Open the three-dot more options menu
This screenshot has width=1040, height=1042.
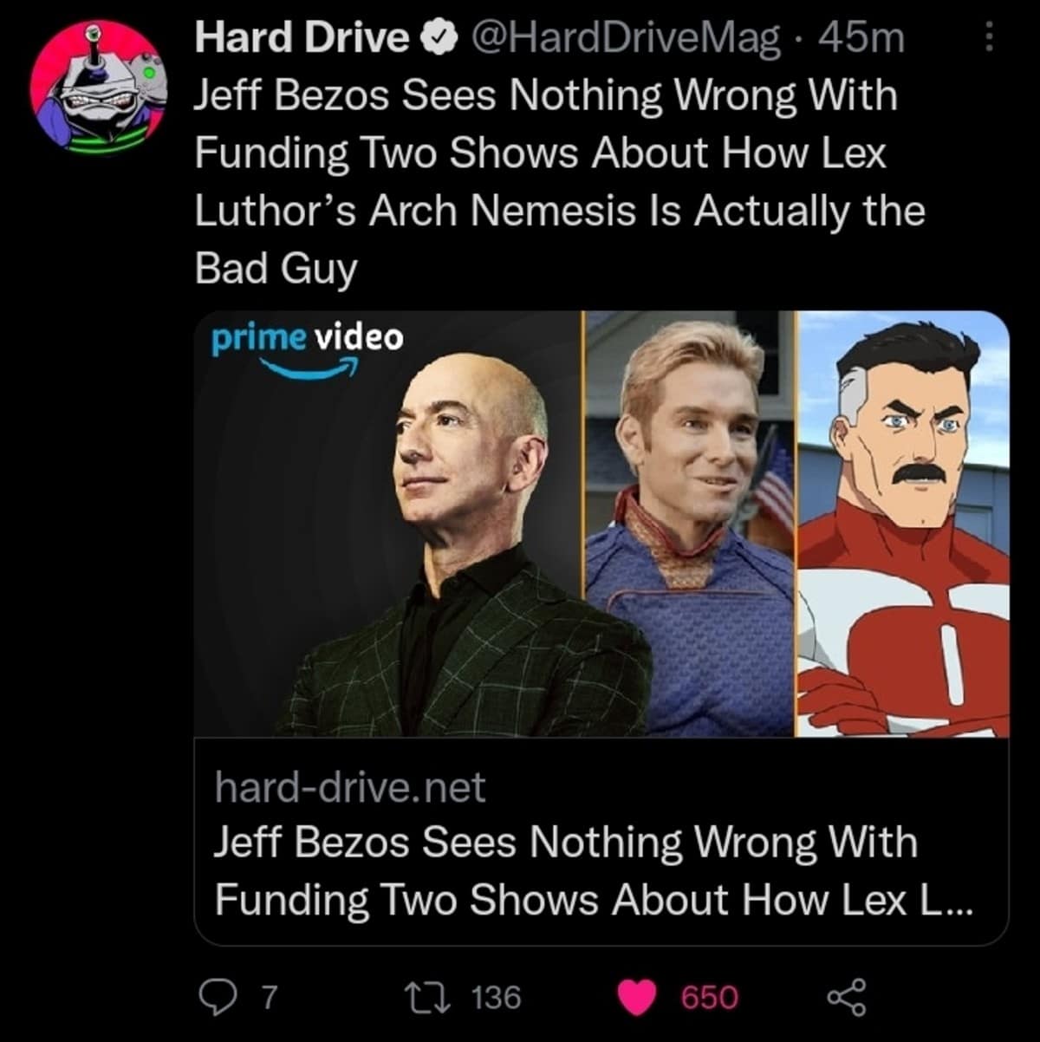point(990,37)
